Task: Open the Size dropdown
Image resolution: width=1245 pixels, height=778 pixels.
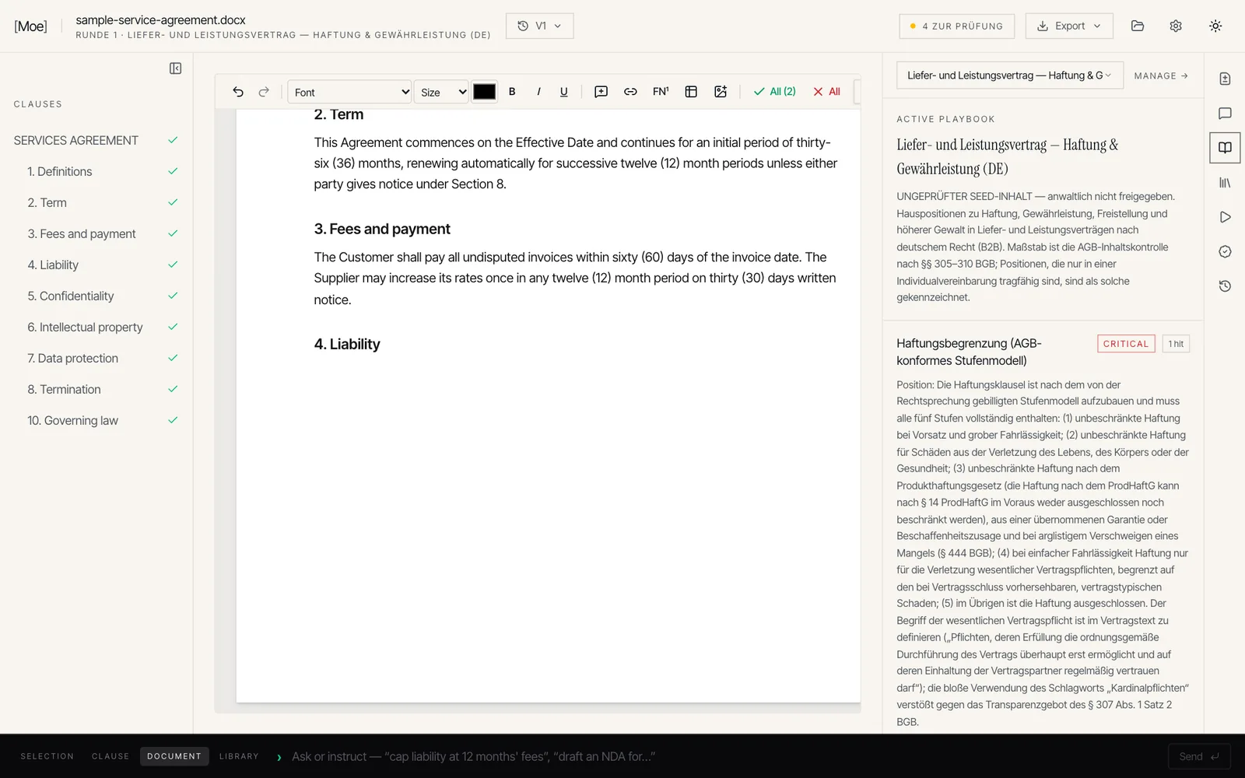Action: [x=441, y=92]
